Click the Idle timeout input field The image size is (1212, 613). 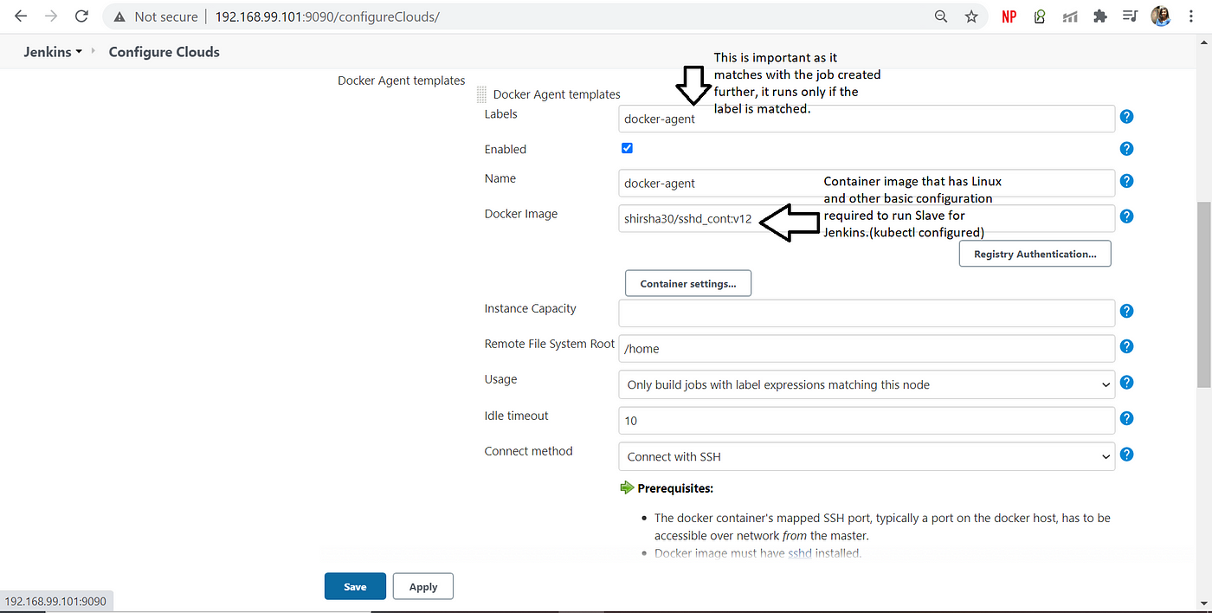(x=867, y=420)
